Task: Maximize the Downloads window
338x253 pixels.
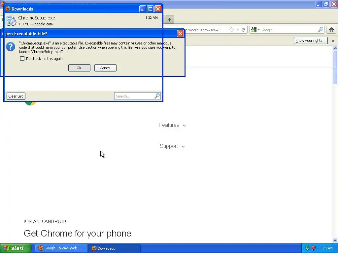Action: click(150, 9)
